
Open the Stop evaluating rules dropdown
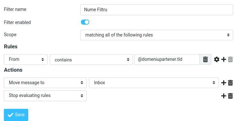point(45,96)
